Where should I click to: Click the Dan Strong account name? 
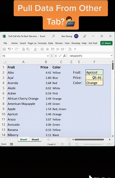pyautogui.click(x=67, y=36)
